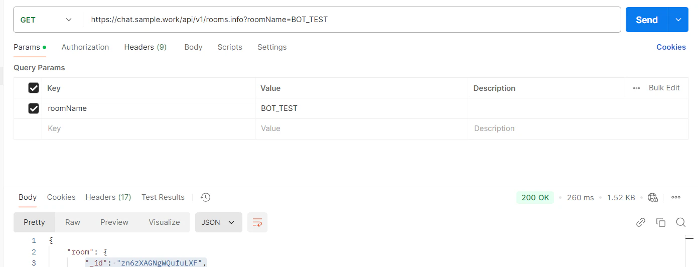698x267 pixels.
Task: Click the BOT_TEST value cell
Action: point(361,108)
